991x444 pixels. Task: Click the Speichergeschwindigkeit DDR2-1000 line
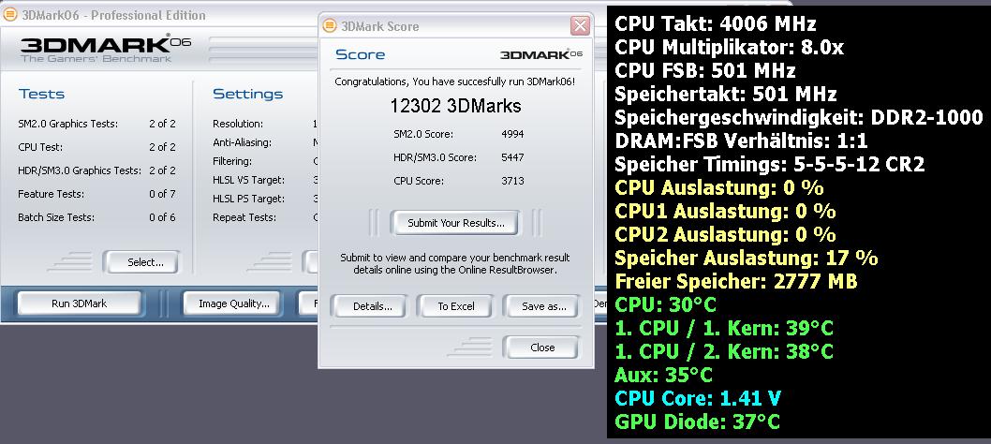tap(799, 118)
